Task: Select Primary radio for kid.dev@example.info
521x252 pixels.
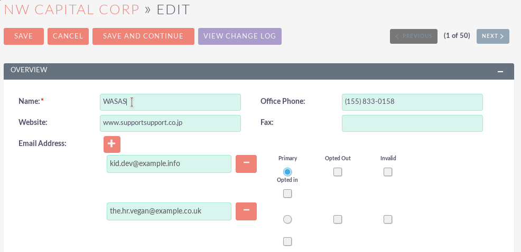Action: 287,172
